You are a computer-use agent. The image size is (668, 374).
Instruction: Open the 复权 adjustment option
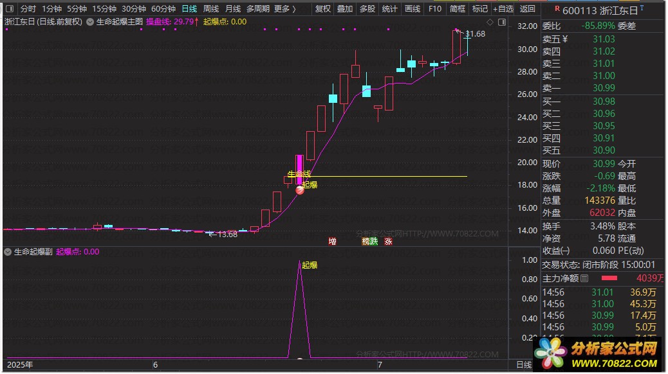click(x=323, y=8)
